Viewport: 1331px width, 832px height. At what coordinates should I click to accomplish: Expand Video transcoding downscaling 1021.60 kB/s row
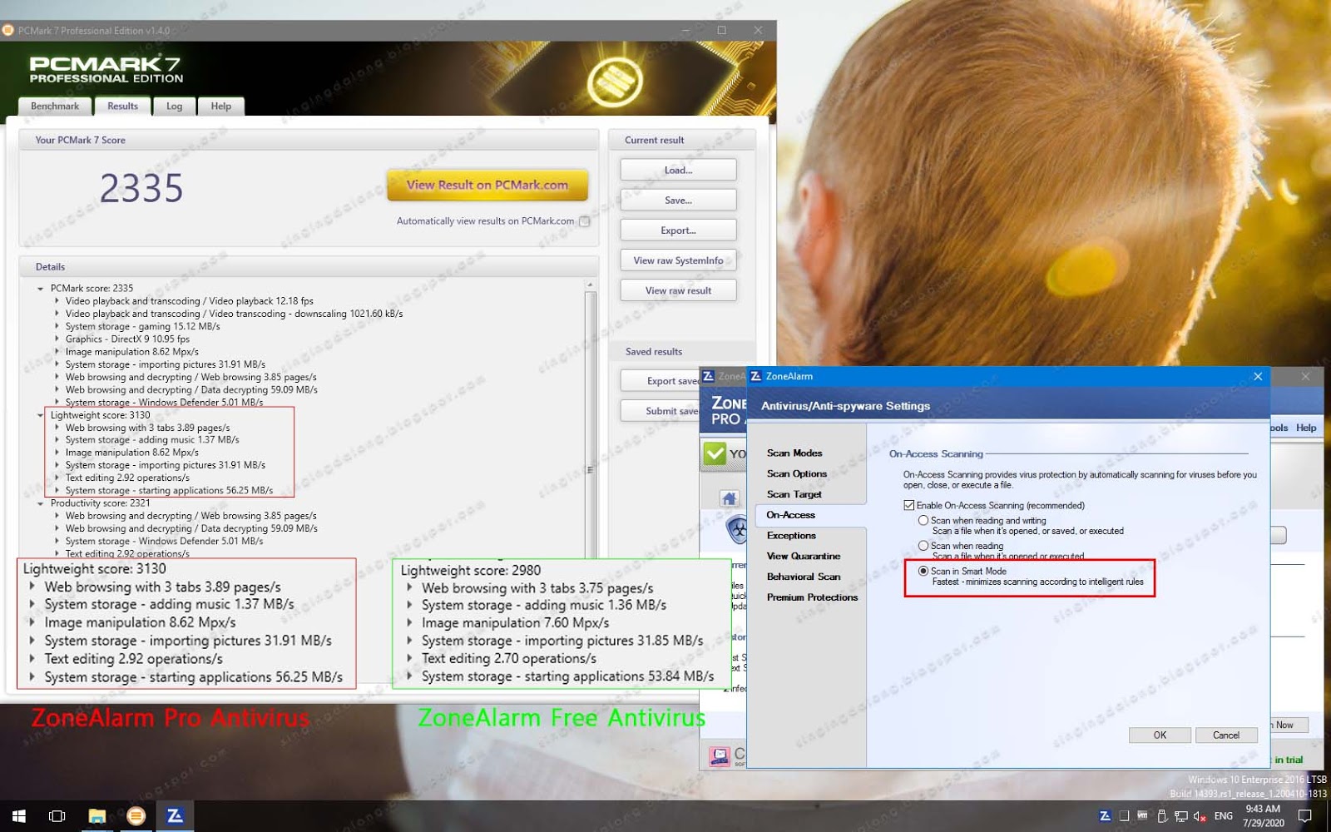click(x=57, y=314)
